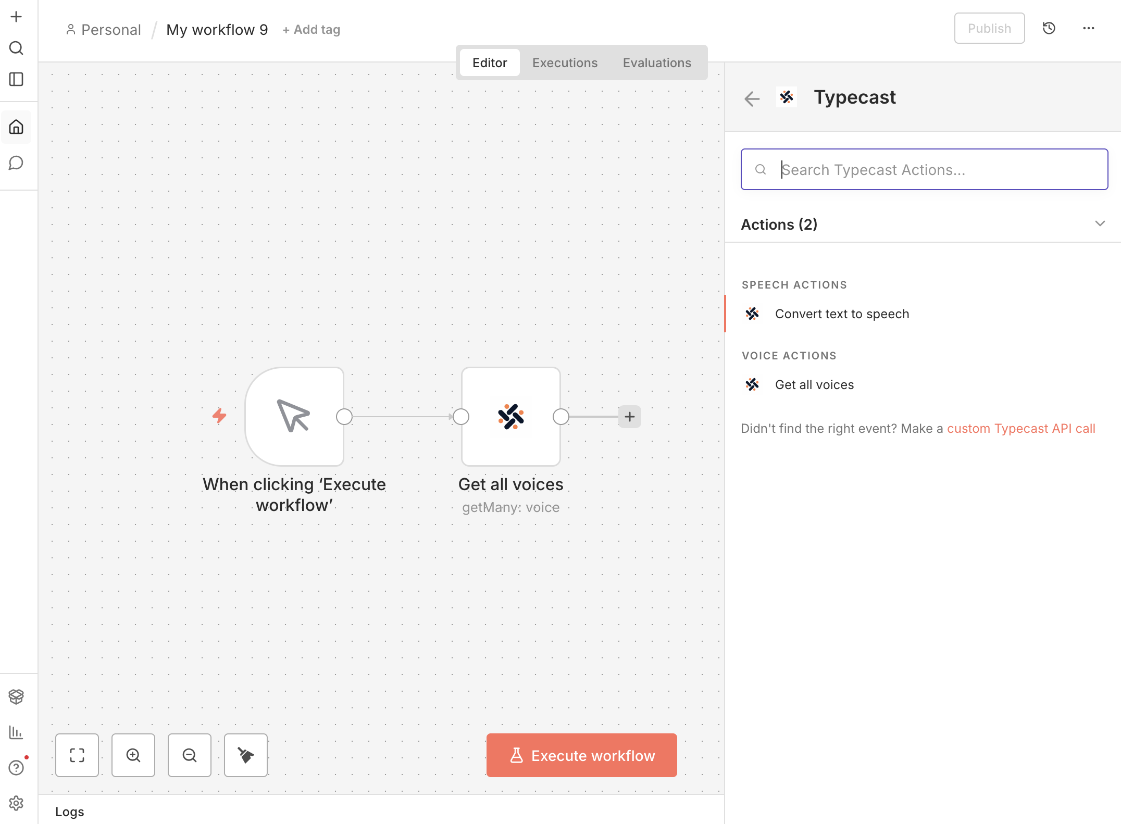The width and height of the screenshot is (1121, 824).
Task: Open Templates via the package icon
Action: [x=16, y=697]
